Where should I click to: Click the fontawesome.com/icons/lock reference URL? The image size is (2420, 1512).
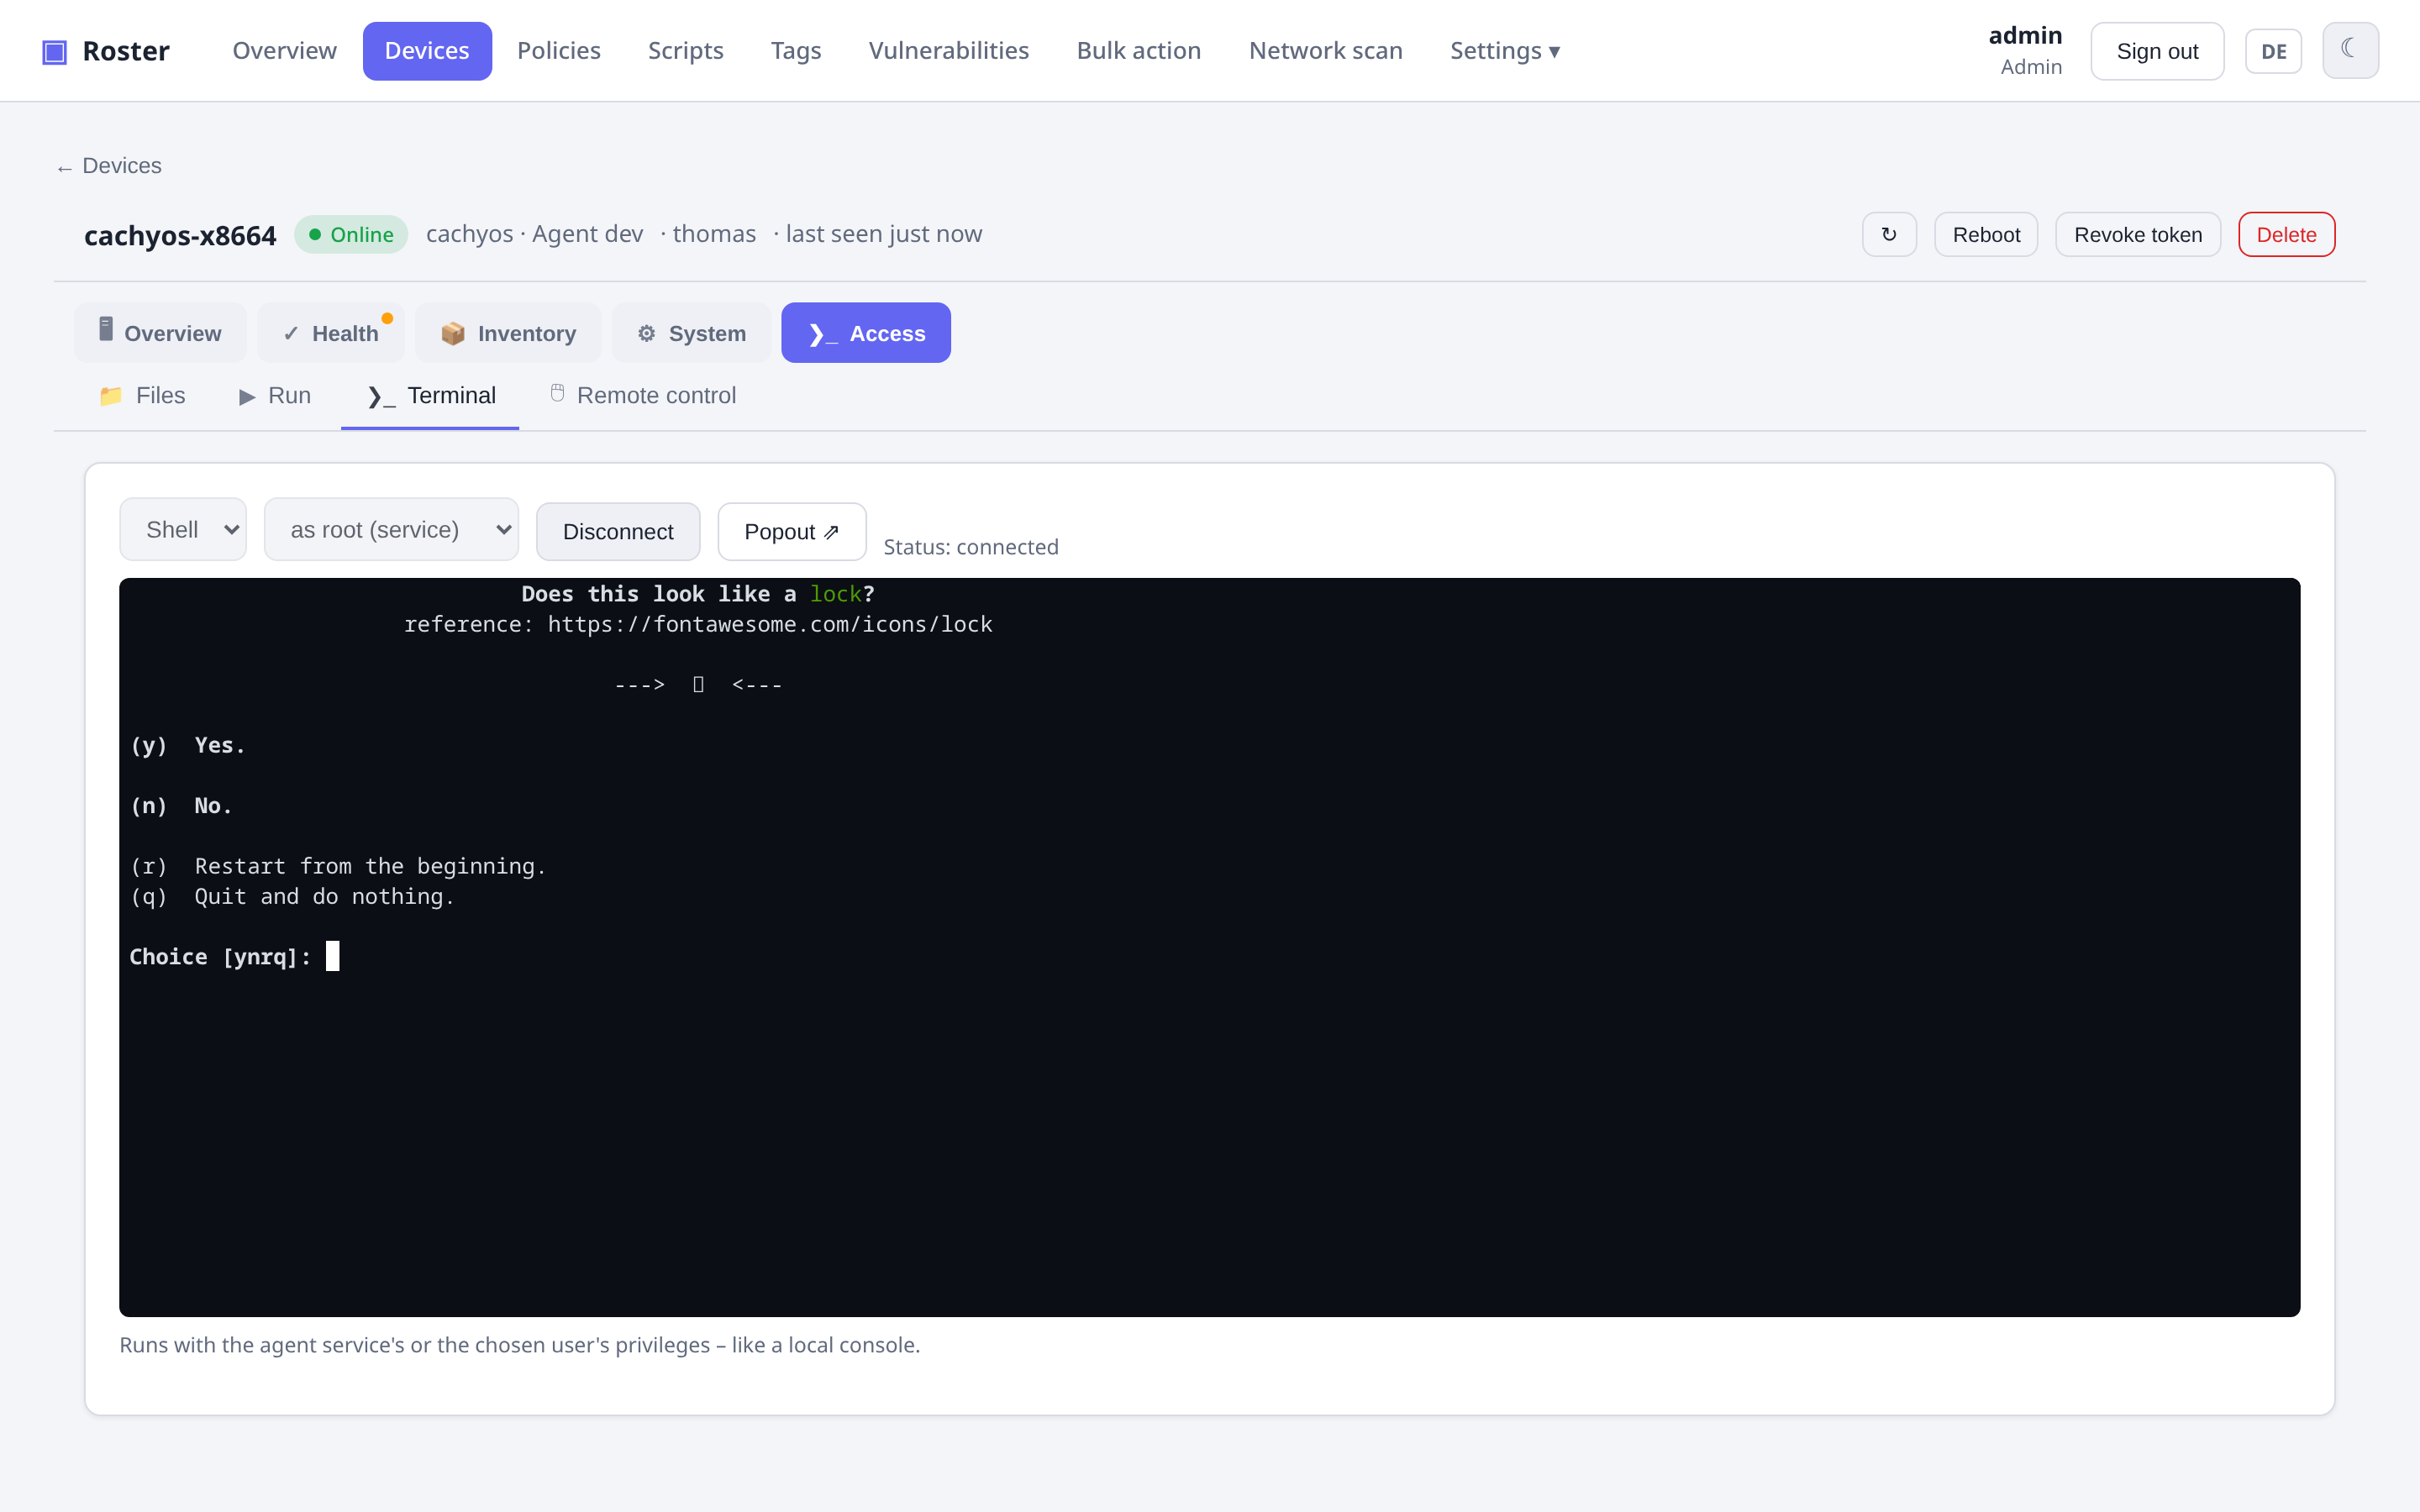tap(770, 624)
